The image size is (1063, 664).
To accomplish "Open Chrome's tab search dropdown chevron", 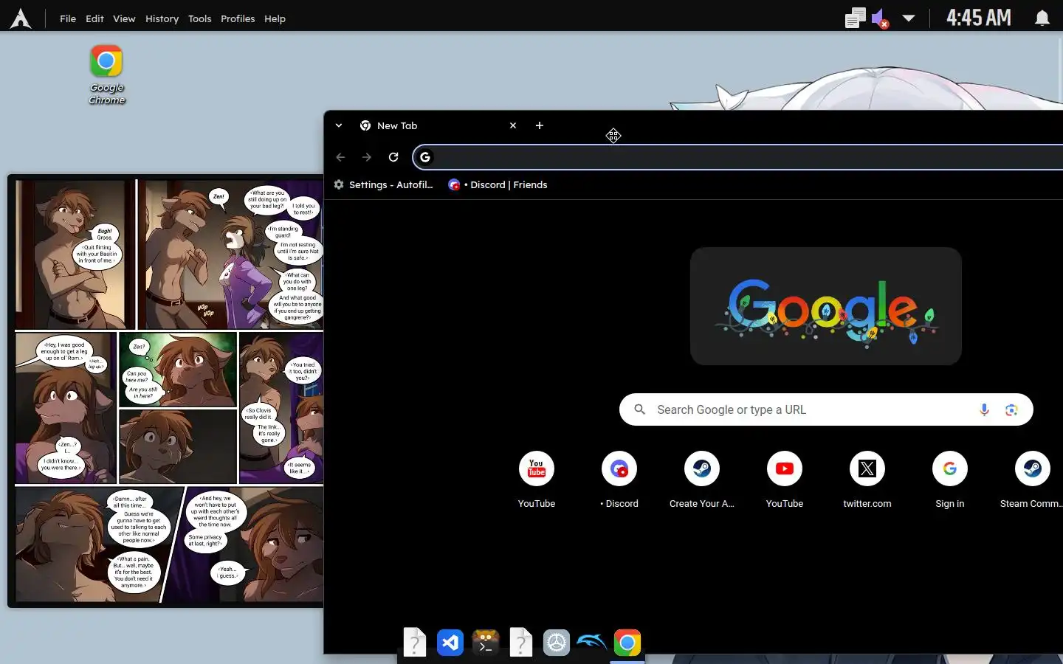I will (339, 125).
